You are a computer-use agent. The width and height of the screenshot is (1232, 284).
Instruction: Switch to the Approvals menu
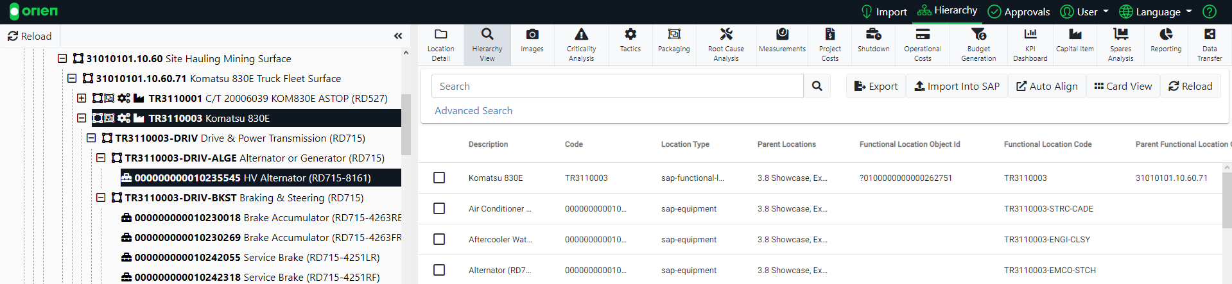pos(1019,12)
